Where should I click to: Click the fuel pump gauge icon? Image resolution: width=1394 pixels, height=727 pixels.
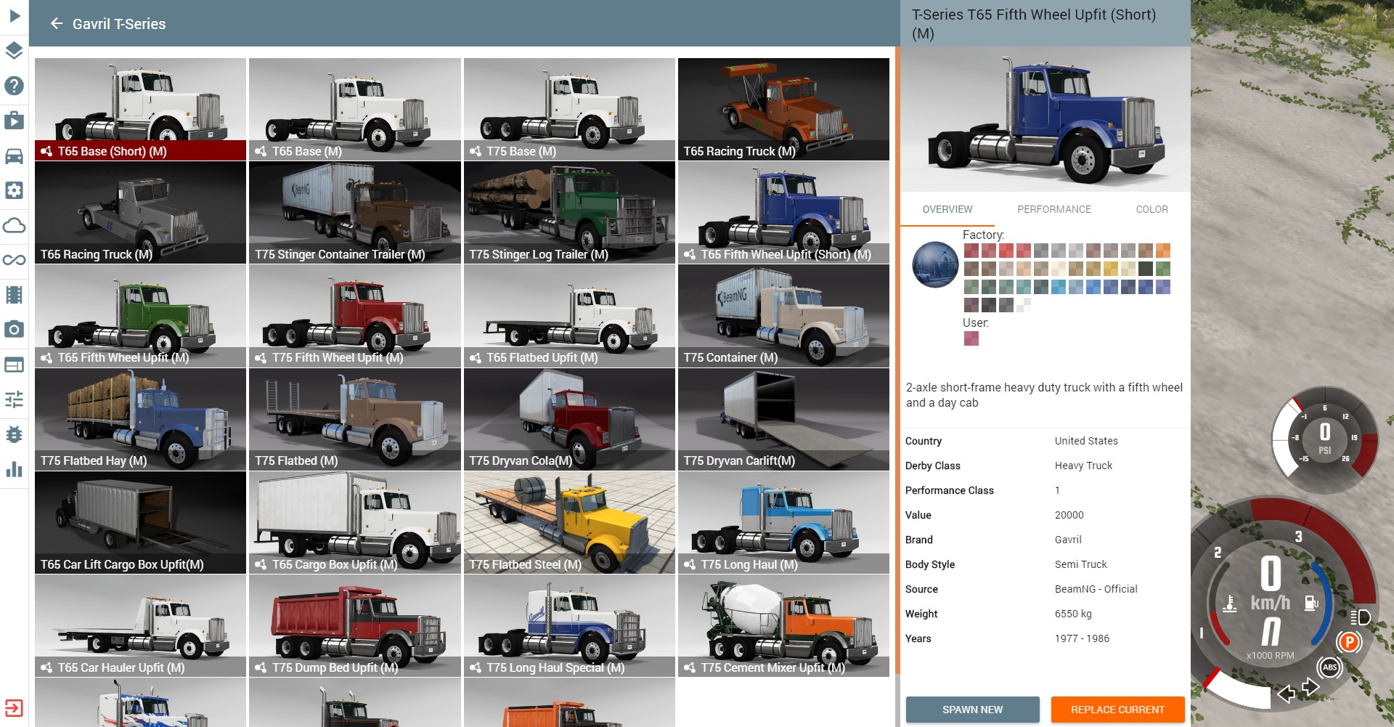[x=1311, y=603]
